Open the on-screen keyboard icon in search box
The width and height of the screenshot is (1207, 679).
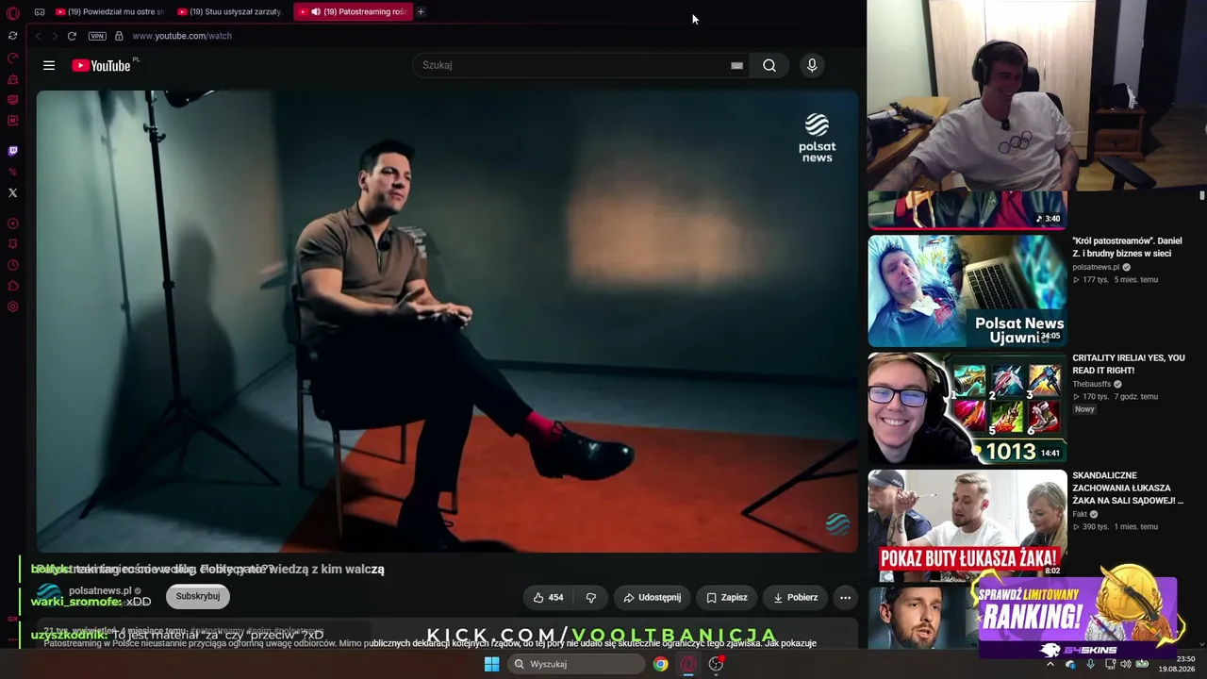736,65
